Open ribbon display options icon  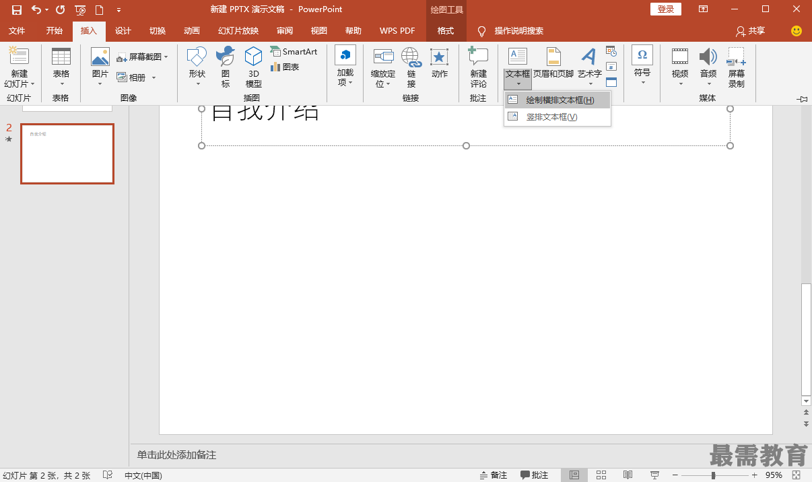[703, 9]
